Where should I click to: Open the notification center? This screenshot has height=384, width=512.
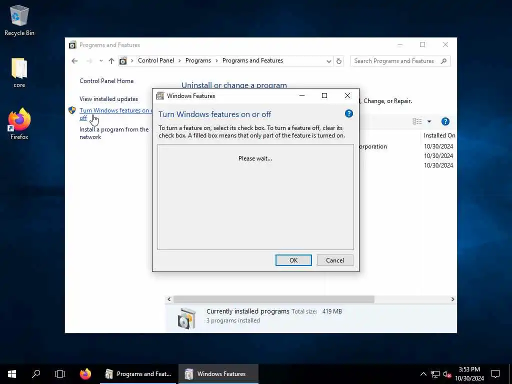tap(495, 374)
